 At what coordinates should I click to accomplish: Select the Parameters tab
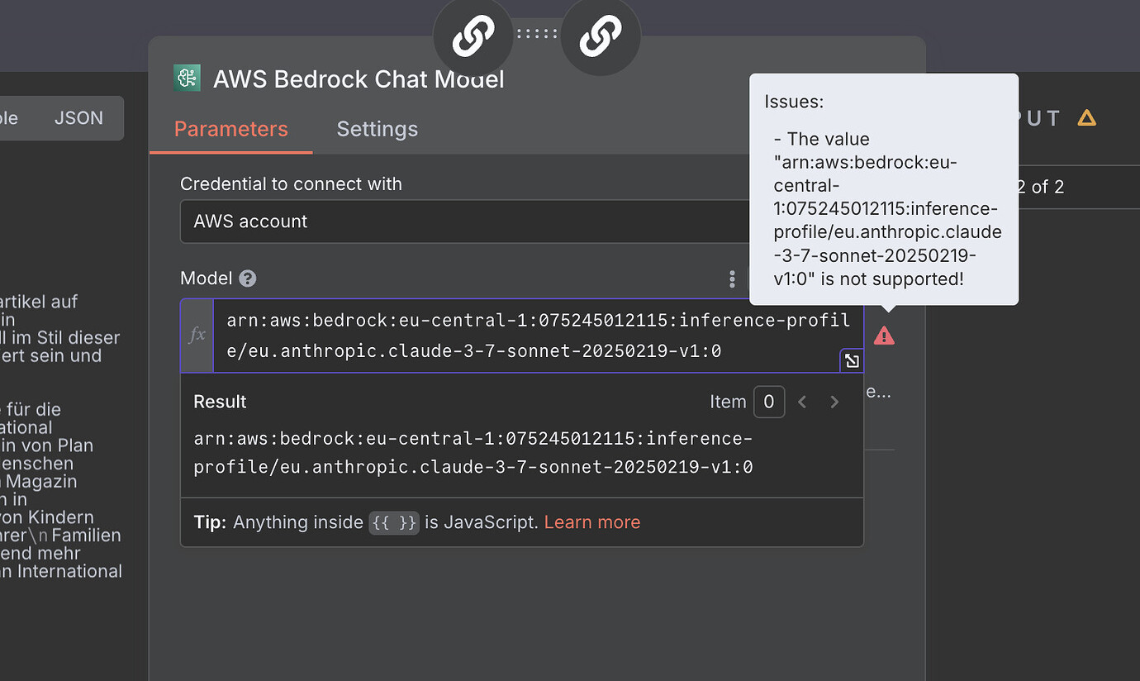pyautogui.click(x=230, y=129)
